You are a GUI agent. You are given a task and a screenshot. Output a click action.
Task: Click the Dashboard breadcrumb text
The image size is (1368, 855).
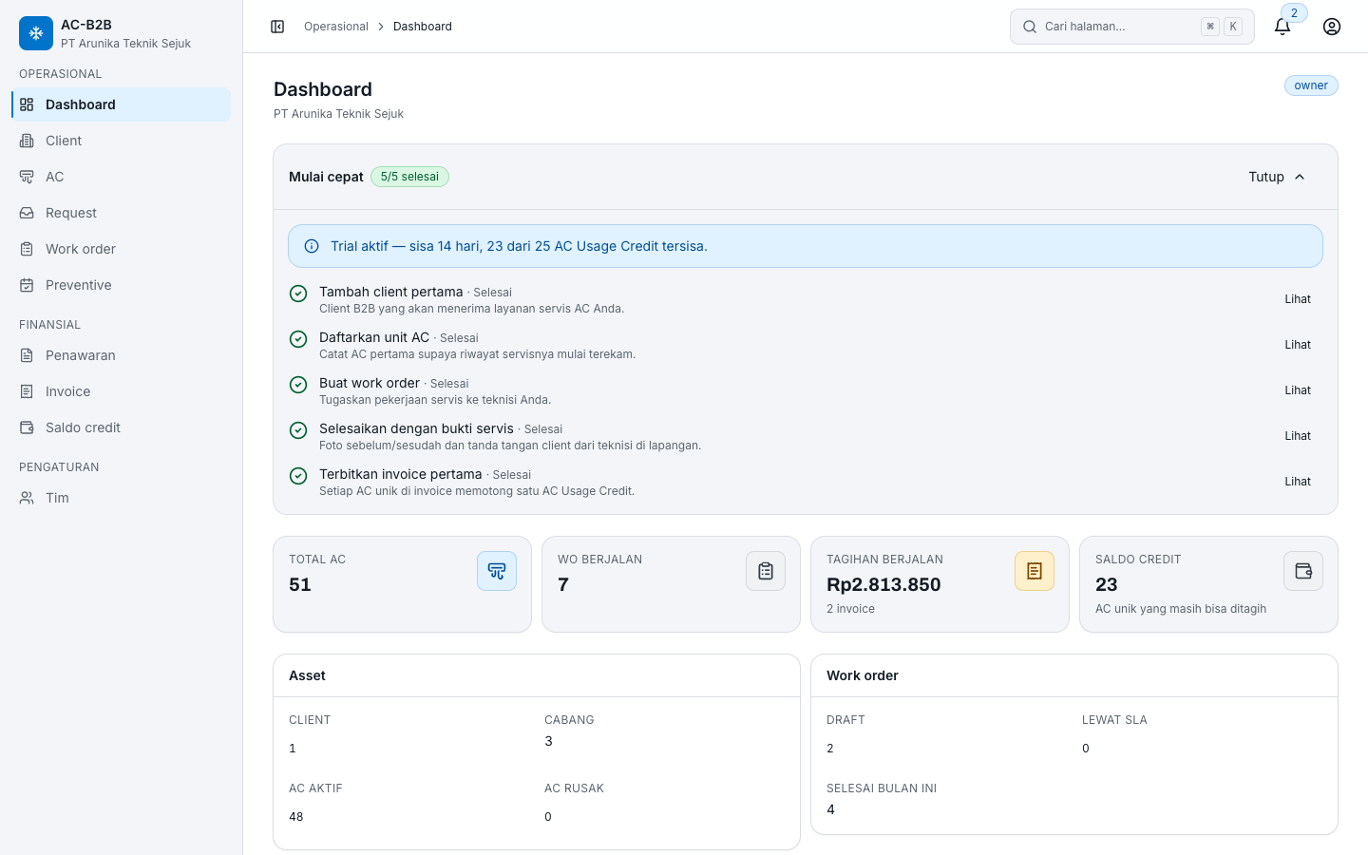(x=423, y=27)
